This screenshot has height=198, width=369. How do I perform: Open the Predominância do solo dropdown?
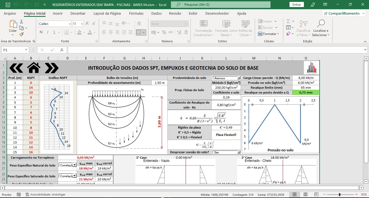(239, 78)
